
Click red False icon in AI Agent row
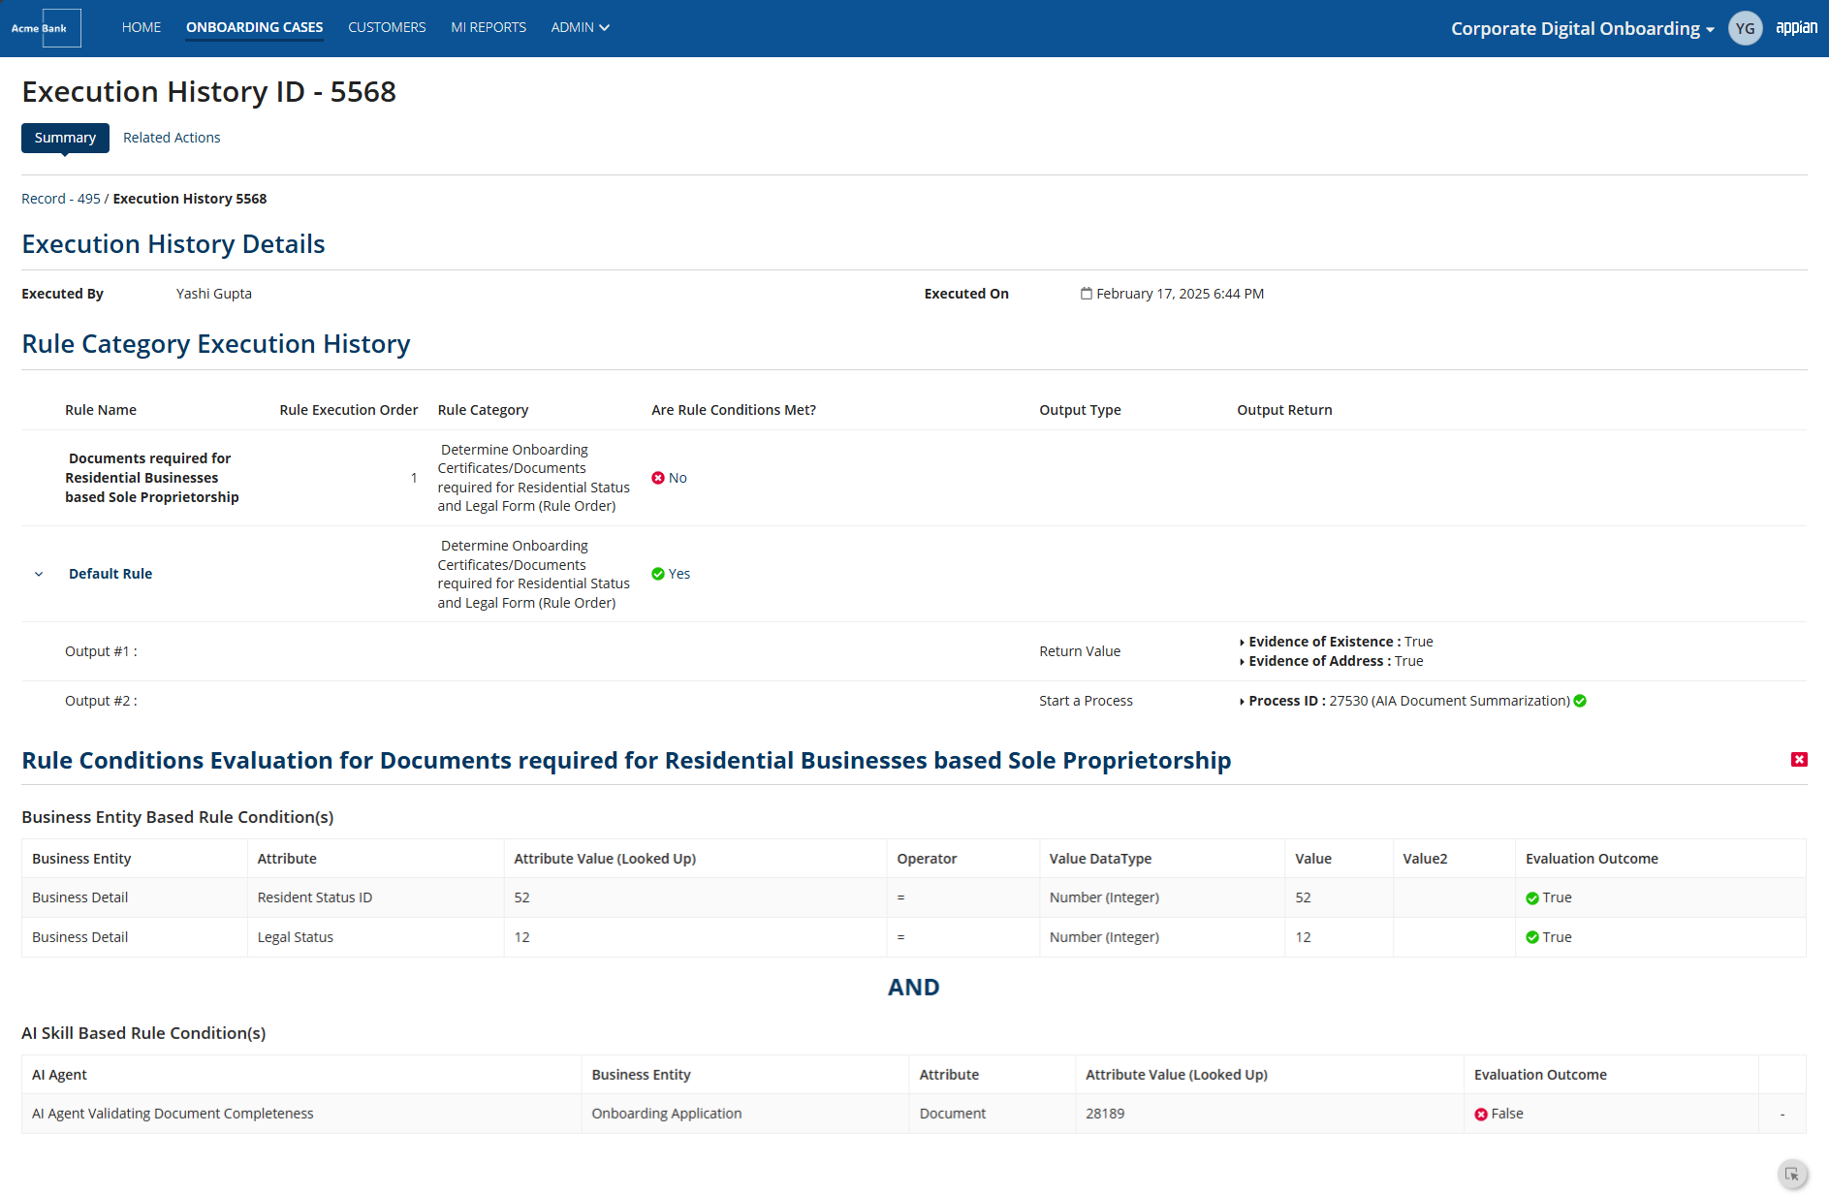1481,1115
